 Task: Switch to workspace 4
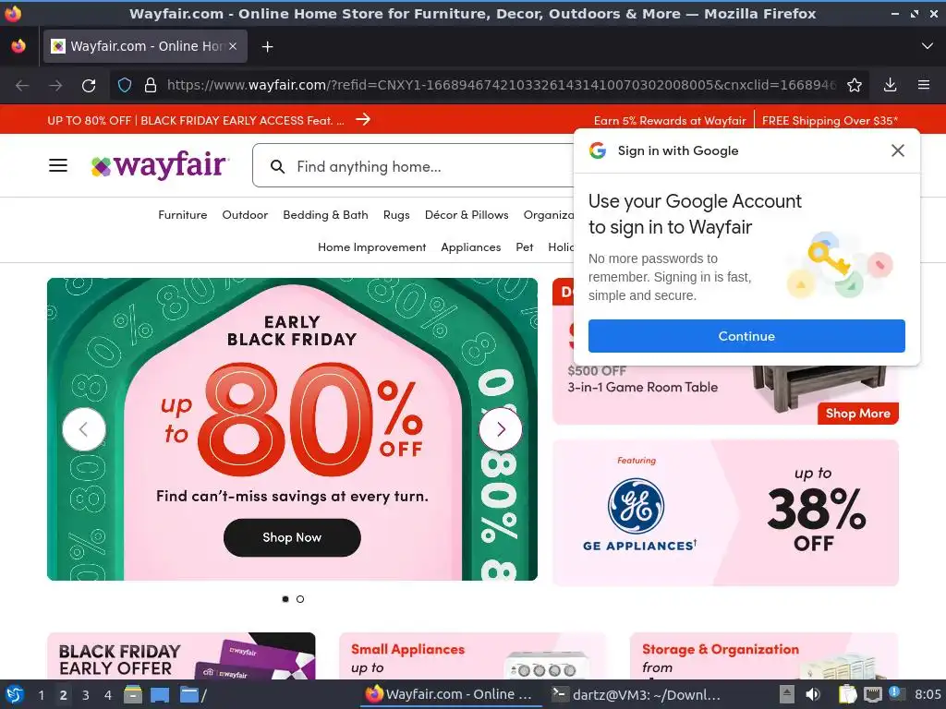108,694
